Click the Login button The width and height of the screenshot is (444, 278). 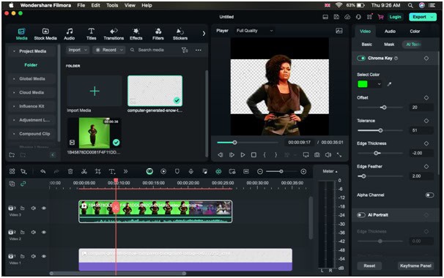[395, 17]
